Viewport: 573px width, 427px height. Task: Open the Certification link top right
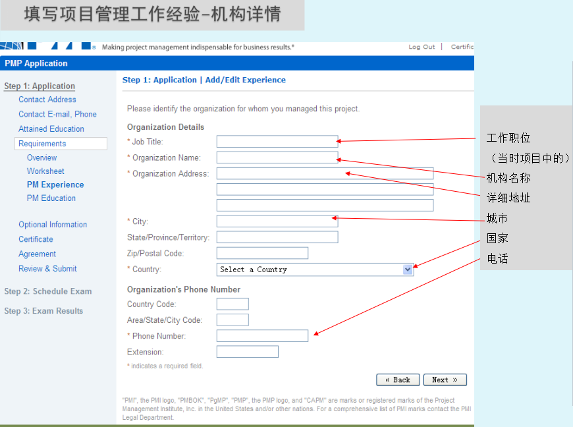pos(463,46)
